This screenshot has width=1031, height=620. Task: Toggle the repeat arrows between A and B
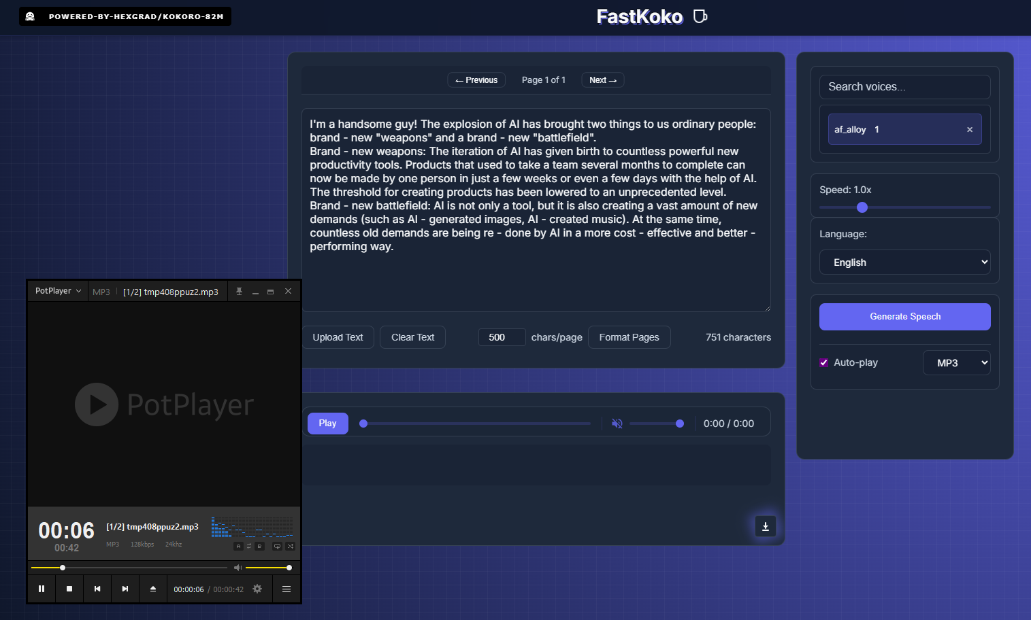249,547
